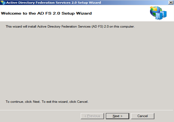Screen dimensions: 174x122
Task: Click empty footer area left of Previous
Action: 39,116
